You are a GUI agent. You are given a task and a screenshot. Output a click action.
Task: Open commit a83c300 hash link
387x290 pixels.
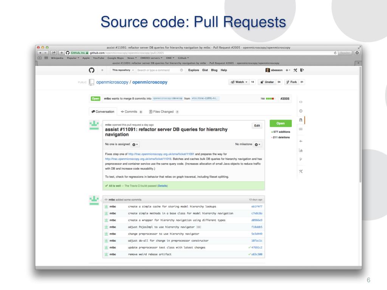coord(257,255)
